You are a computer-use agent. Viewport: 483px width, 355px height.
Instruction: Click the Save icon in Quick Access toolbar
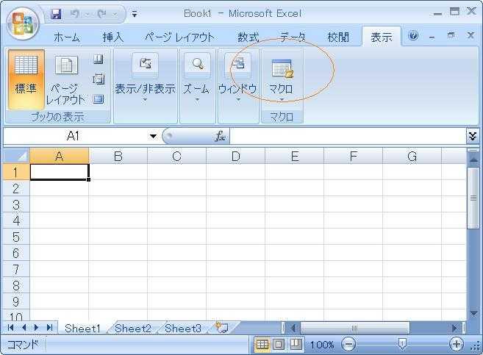point(57,13)
